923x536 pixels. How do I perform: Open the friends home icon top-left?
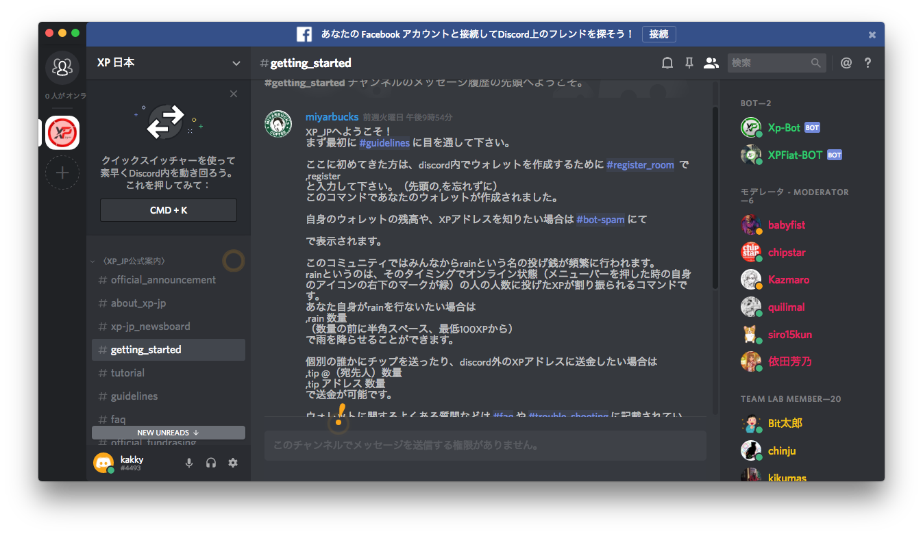[62, 66]
